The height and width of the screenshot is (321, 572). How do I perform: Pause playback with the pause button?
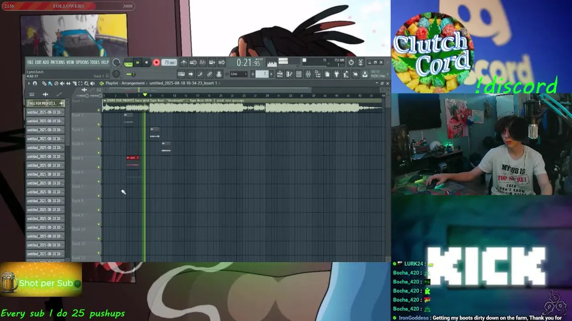(138, 62)
